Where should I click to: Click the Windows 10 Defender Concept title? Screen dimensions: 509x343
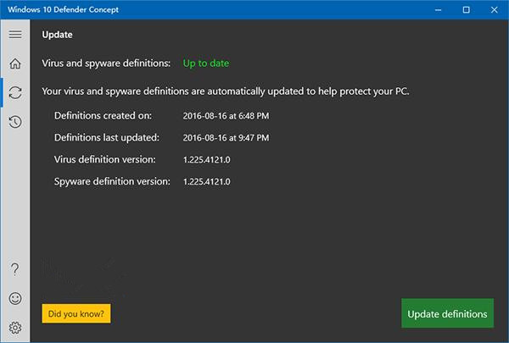pos(64,9)
